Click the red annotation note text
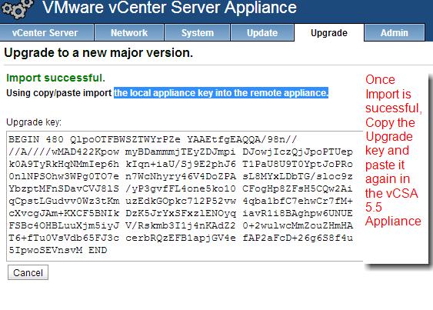This screenshot has height=310, width=433. (393, 151)
